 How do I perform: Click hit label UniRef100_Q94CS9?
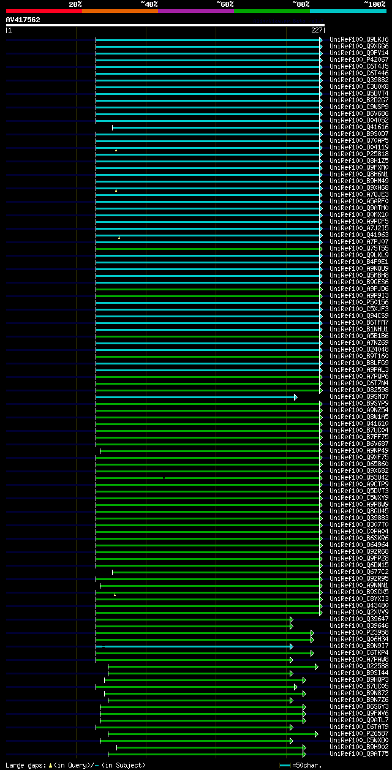tap(359, 316)
